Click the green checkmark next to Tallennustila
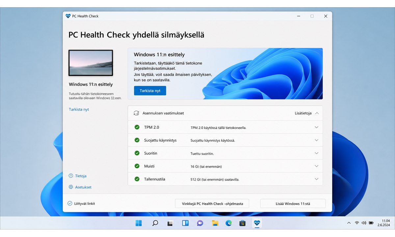 [x=137, y=179]
